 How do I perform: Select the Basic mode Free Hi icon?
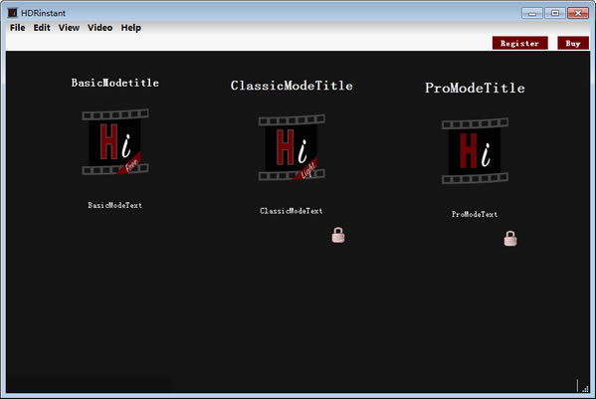tap(115, 142)
